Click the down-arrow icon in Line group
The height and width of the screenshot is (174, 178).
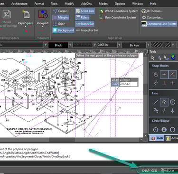tap(172, 110)
